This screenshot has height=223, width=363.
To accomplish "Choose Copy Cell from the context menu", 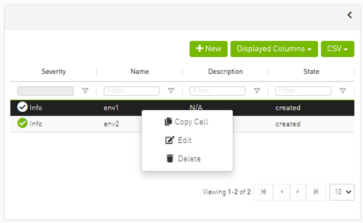I will click(x=187, y=122).
